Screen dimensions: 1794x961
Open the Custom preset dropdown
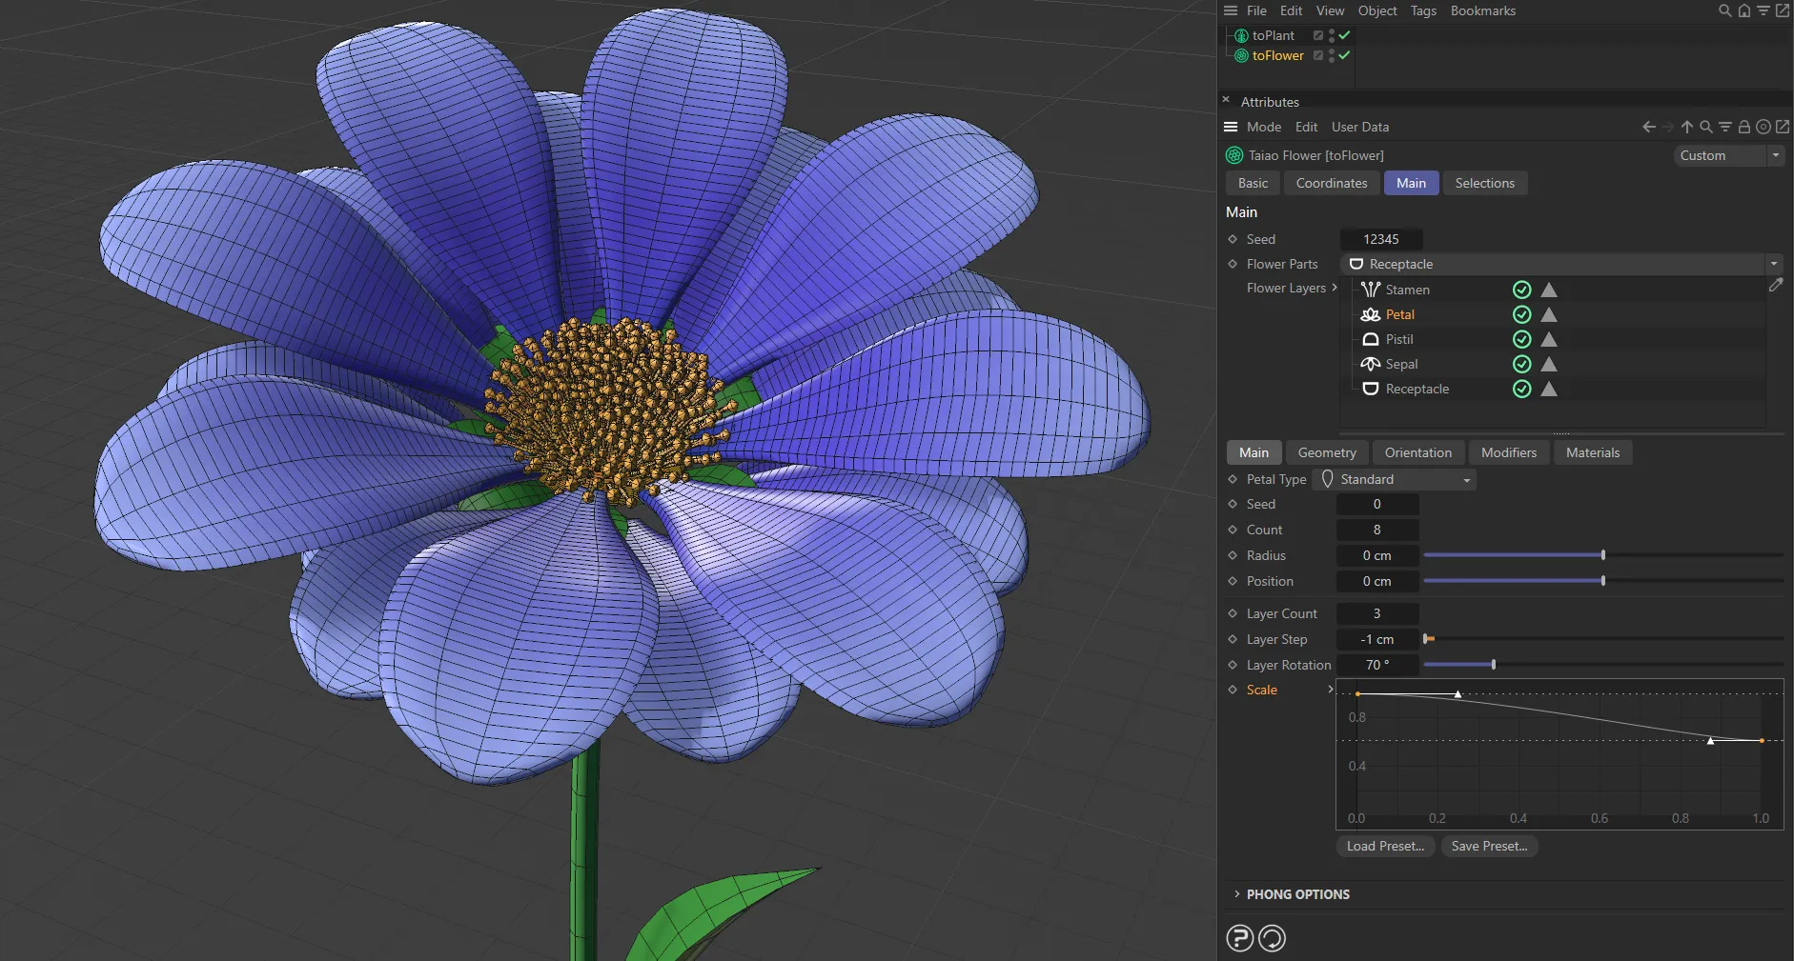coord(1775,154)
